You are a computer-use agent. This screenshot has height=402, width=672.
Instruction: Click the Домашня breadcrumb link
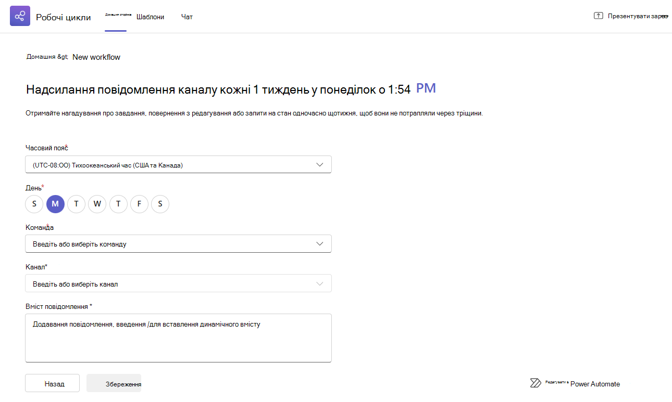pos(41,57)
